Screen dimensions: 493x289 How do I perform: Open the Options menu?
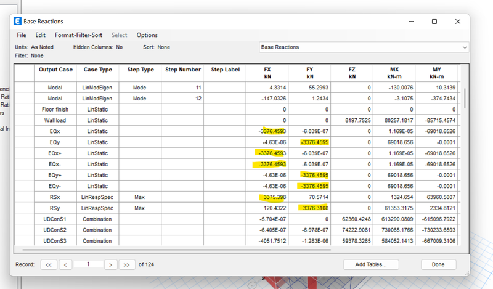pyautogui.click(x=147, y=35)
